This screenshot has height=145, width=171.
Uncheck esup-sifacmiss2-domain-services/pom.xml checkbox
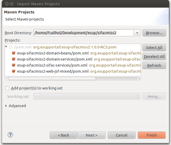(x=14, y=59)
